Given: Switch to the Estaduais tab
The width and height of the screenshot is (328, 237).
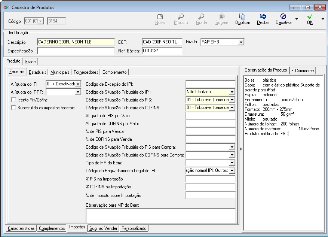Looking at the screenshot, I should click(x=37, y=72).
